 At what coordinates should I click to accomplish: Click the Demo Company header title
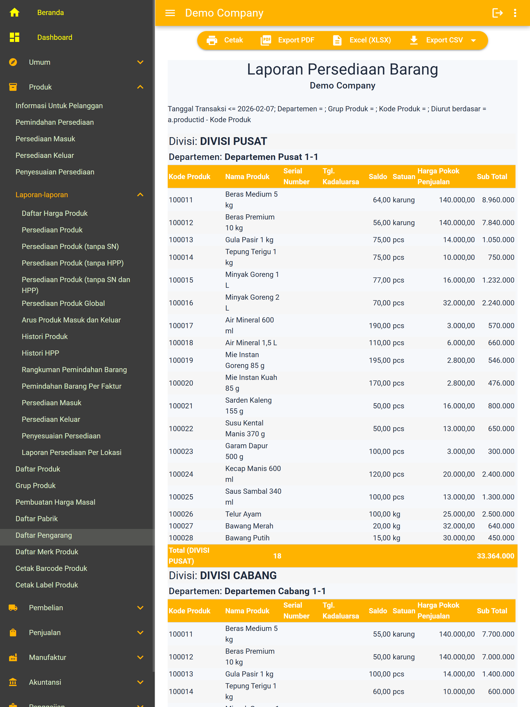pos(224,13)
